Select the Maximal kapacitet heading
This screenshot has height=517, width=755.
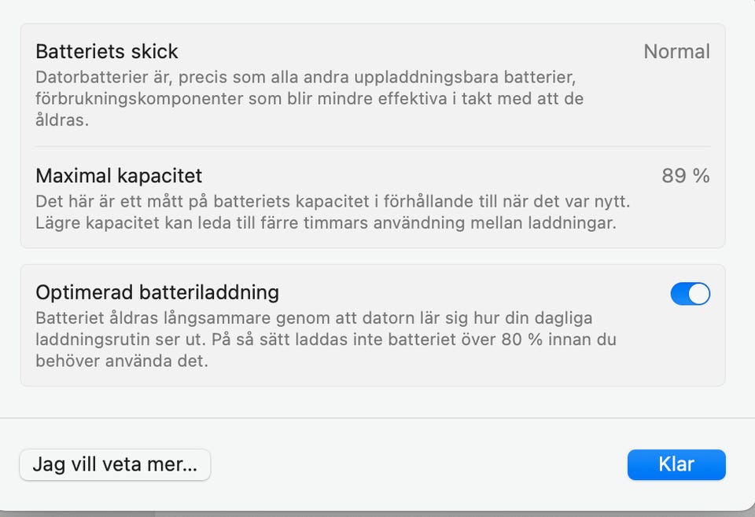click(x=119, y=175)
